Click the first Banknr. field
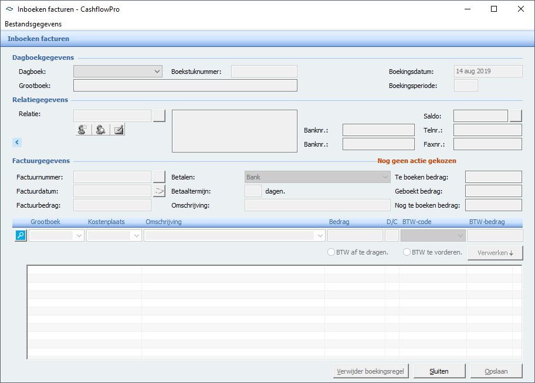The image size is (535, 383). pos(378,130)
